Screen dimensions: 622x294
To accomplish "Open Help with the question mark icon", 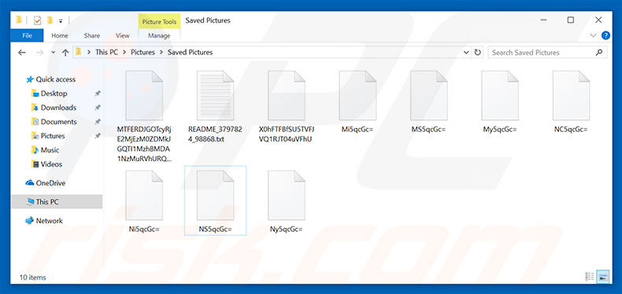I will click(x=605, y=35).
